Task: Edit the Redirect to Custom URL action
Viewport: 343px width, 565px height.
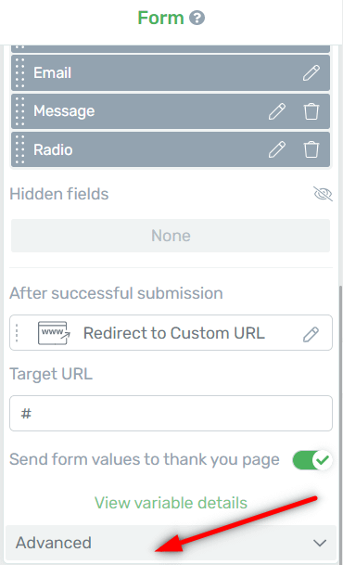Action: click(311, 334)
